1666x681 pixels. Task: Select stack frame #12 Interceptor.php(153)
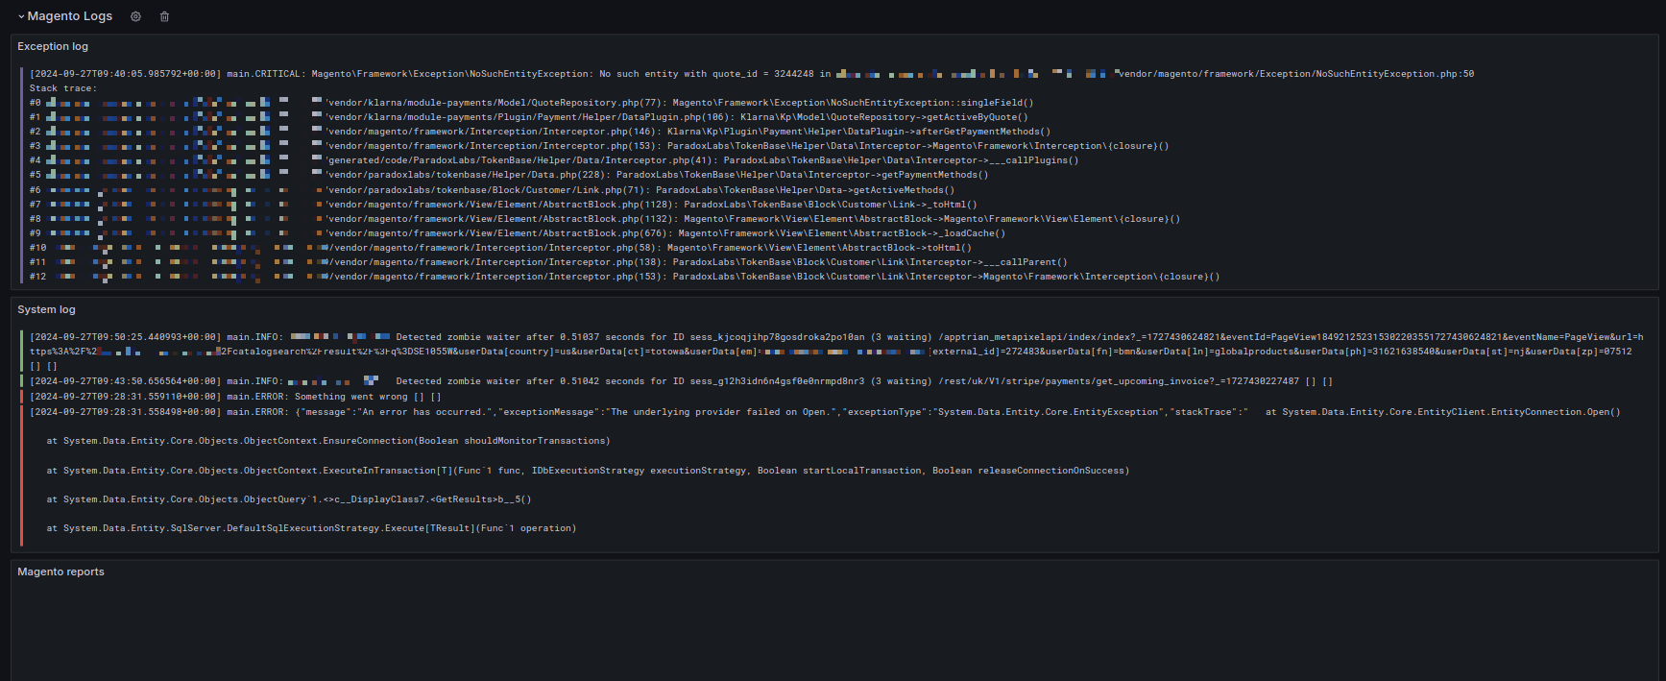pos(624,277)
